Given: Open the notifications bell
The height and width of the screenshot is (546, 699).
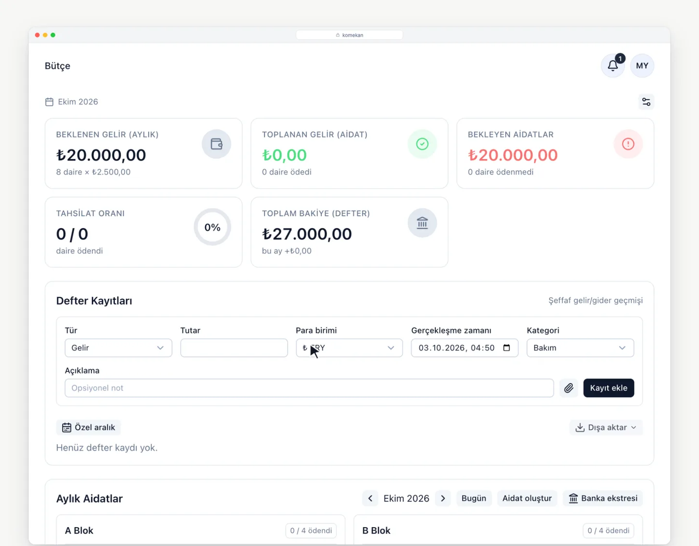Looking at the screenshot, I should [x=613, y=65].
